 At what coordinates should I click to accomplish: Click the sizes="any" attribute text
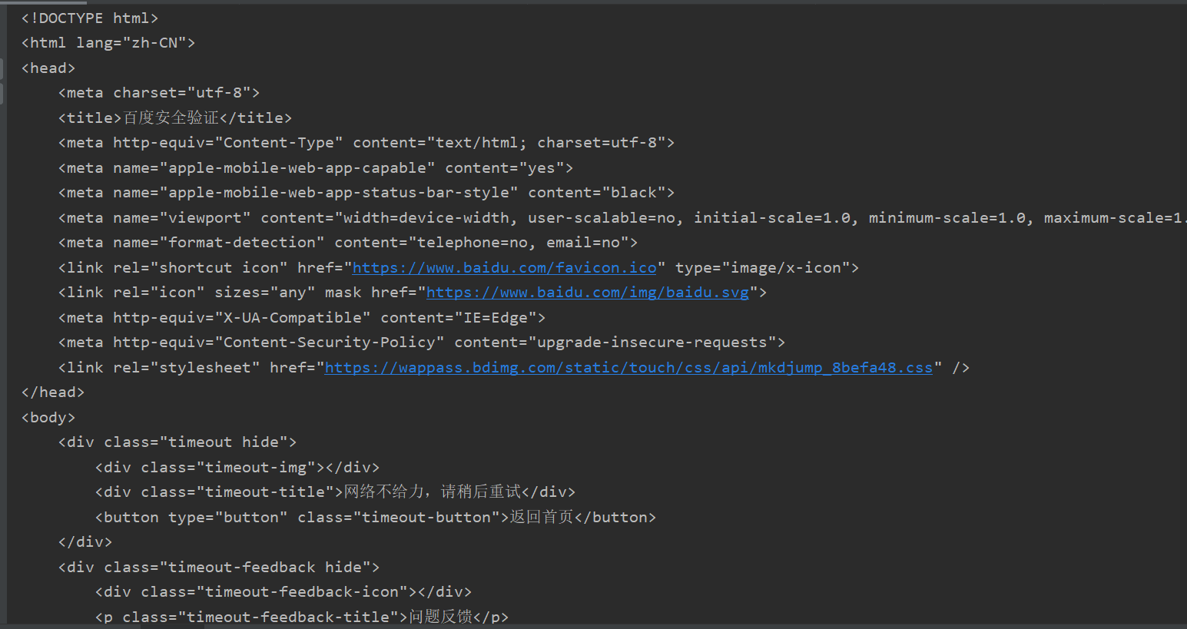click(x=265, y=293)
